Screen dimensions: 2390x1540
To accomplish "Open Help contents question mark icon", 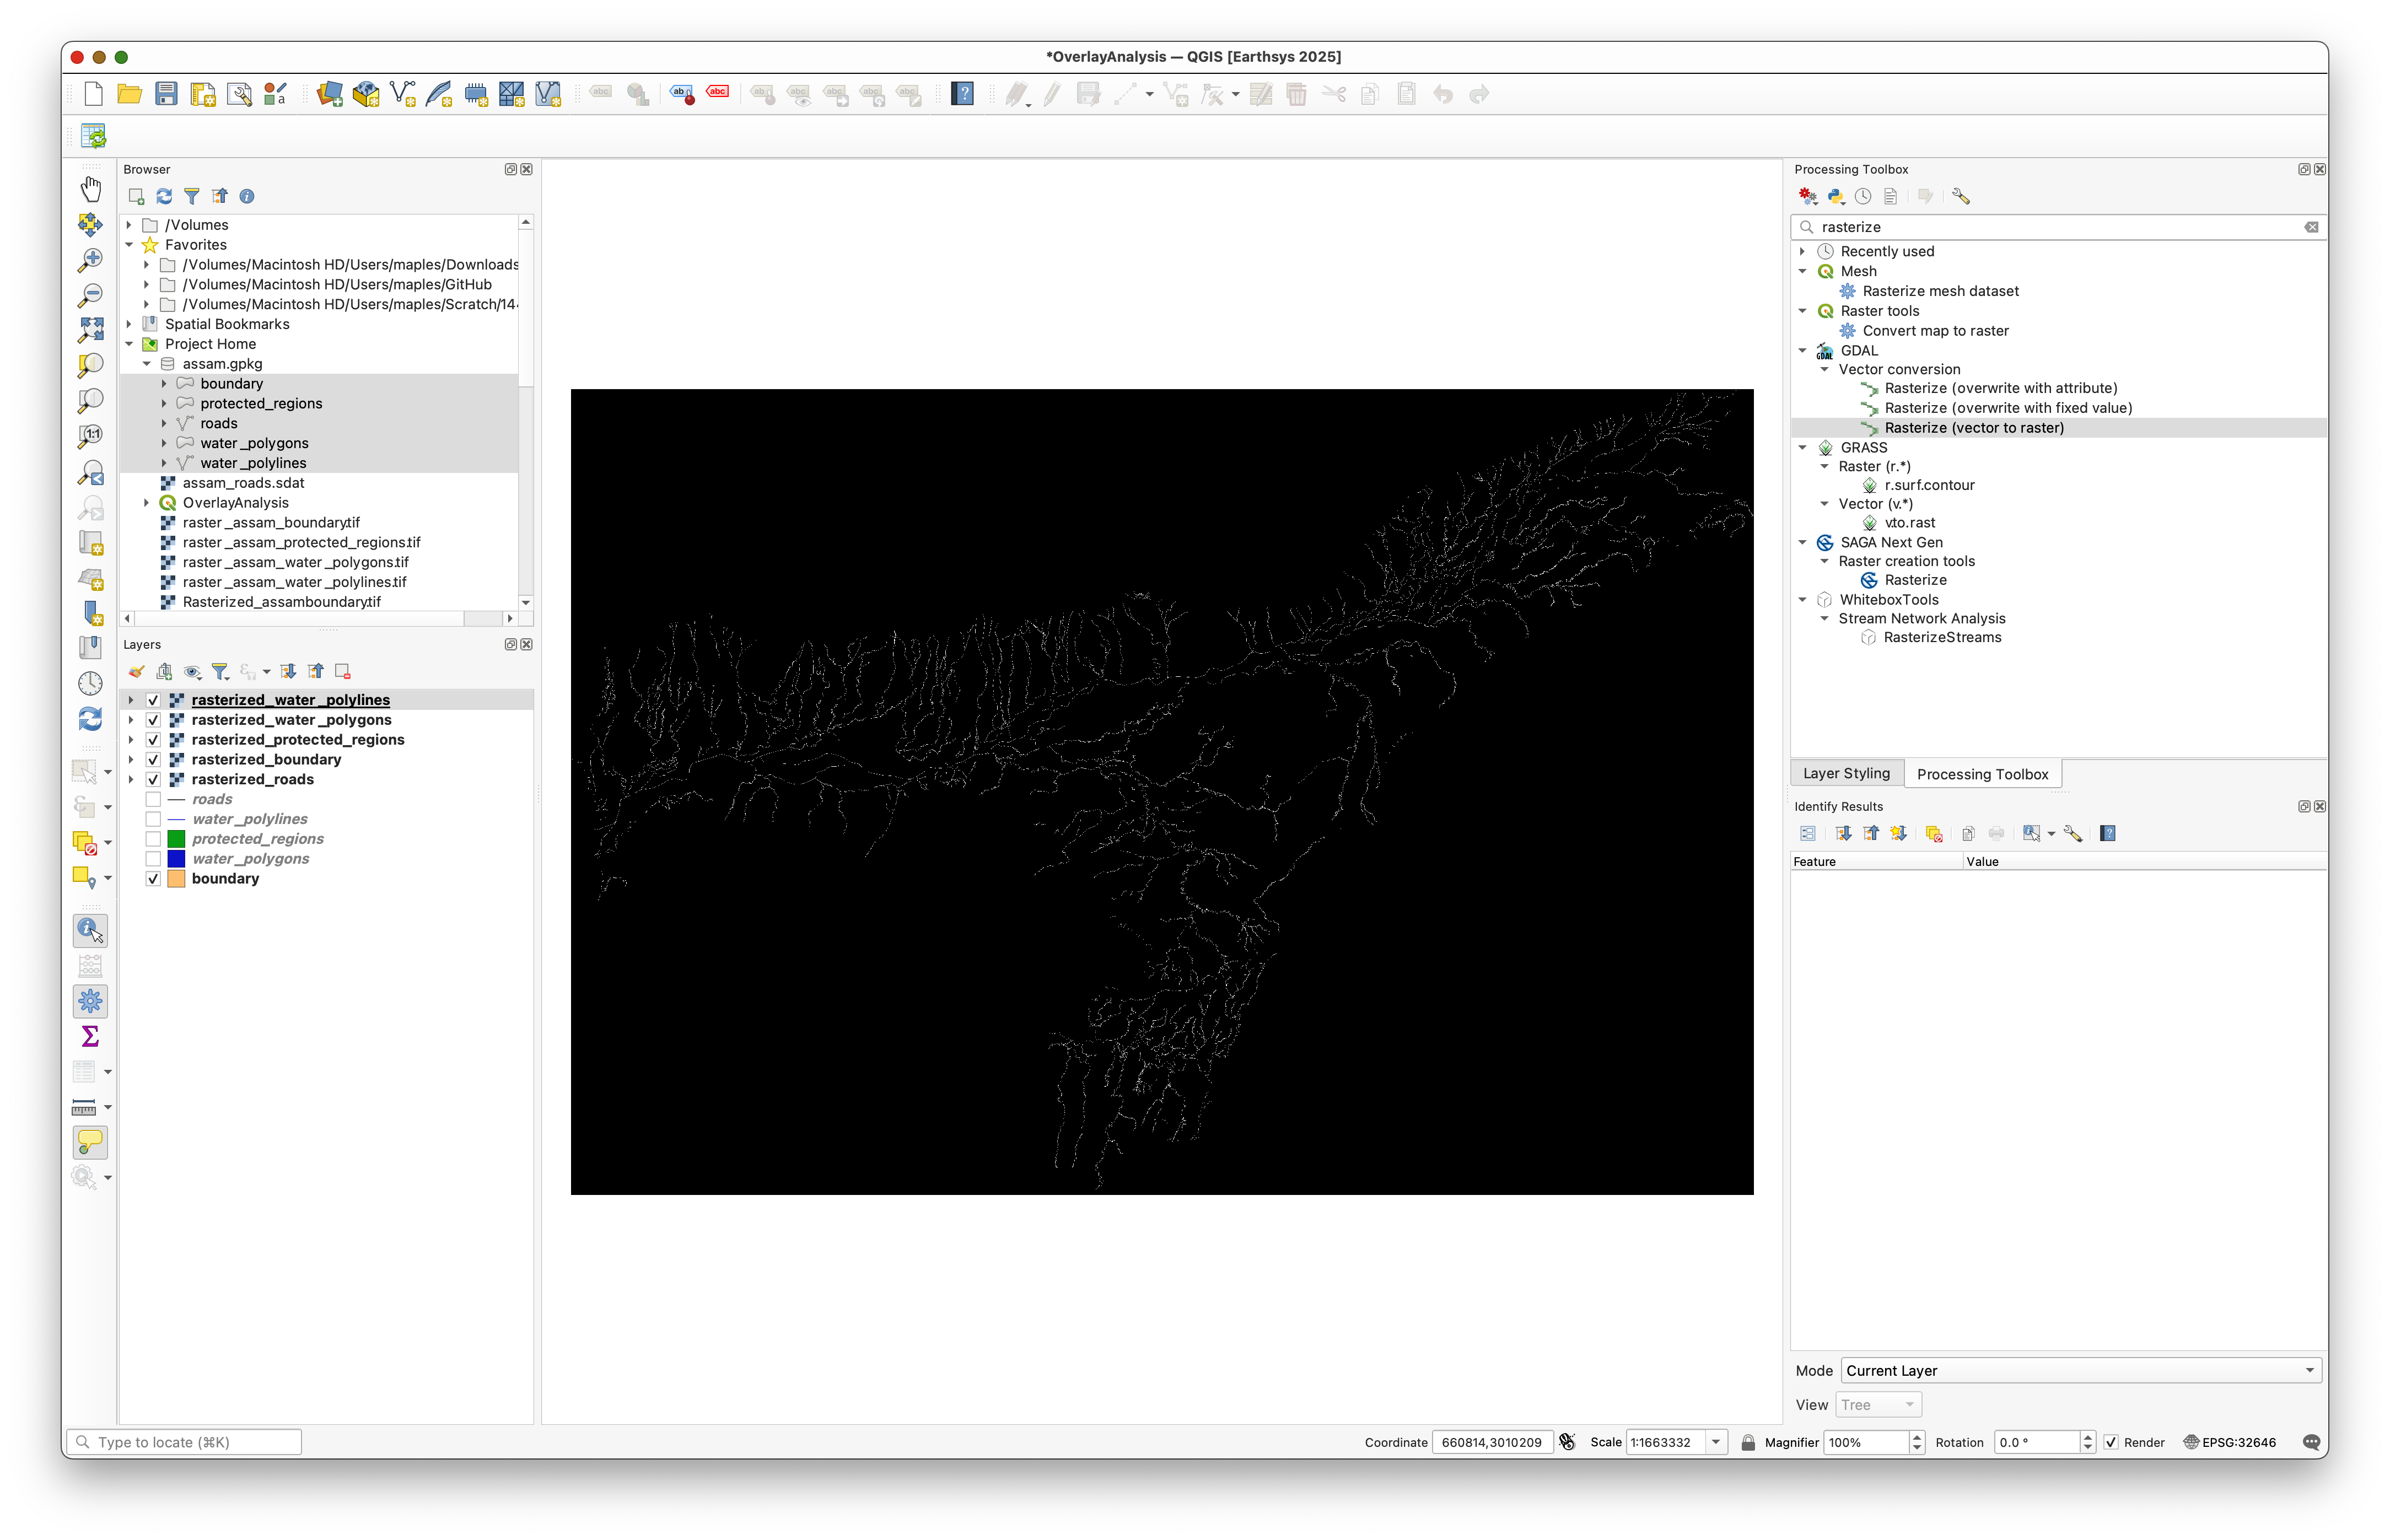I will (x=962, y=94).
